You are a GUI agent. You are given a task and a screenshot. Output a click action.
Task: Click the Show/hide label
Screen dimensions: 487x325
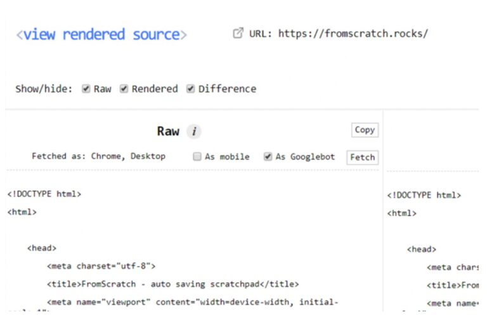coord(44,89)
